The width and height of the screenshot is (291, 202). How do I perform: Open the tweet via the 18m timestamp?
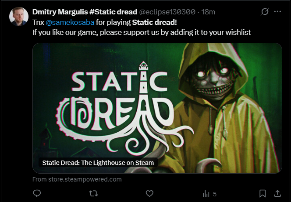(x=208, y=12)
